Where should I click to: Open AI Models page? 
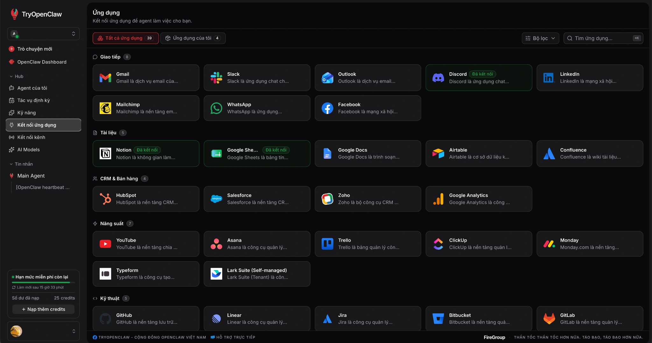pos(43,150)
